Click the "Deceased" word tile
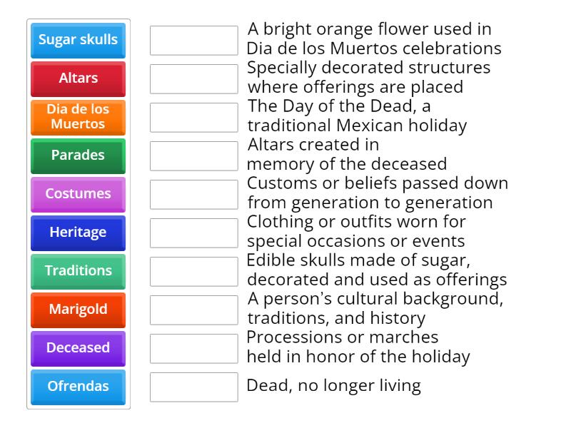Viewport: 571px width, 428px height. (x=77, y=348)
